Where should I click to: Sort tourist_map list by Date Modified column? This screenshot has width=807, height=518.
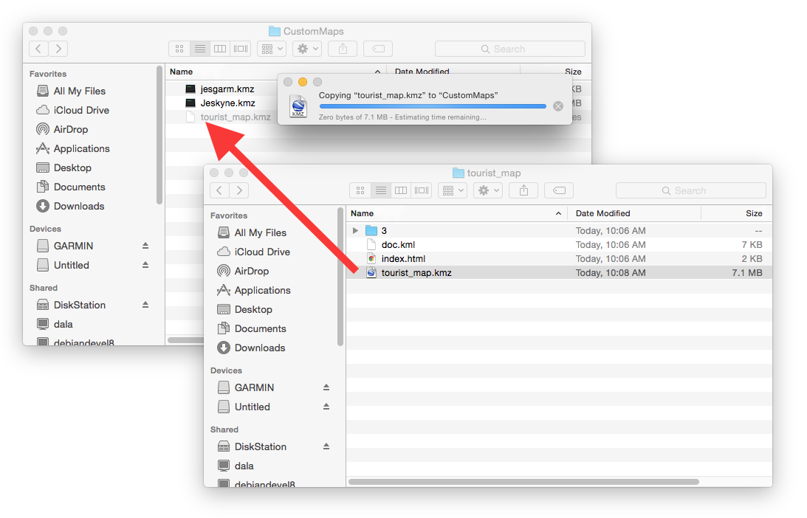[x=602, y=213]
